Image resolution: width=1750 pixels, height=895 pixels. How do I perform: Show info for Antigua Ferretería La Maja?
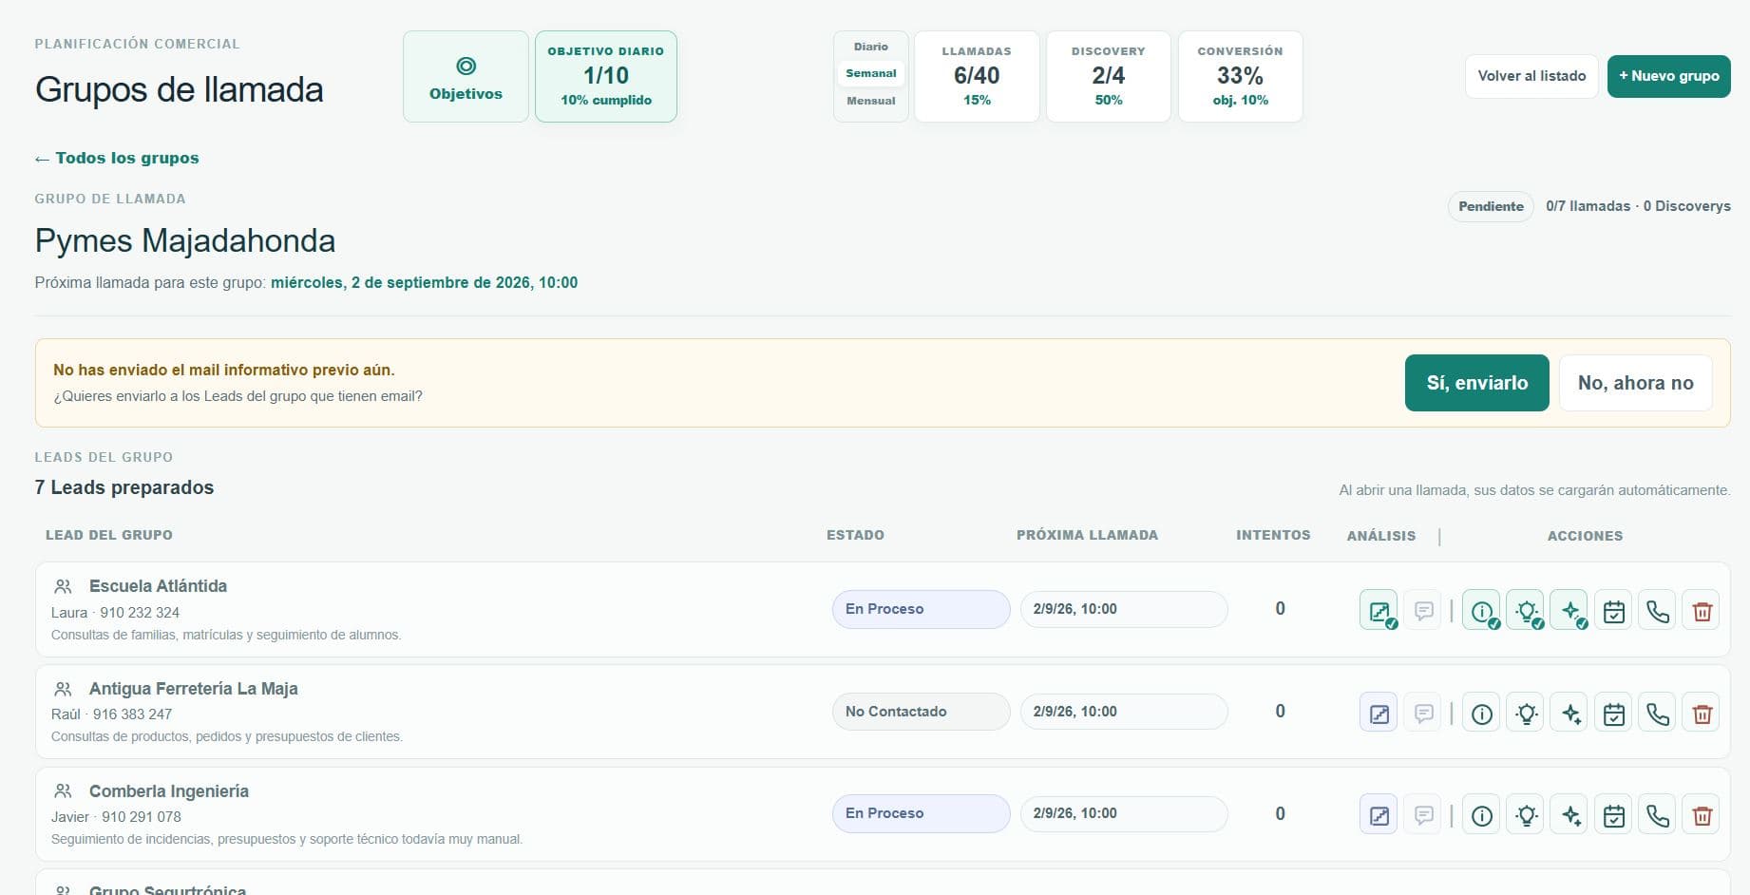(1481, 713)
